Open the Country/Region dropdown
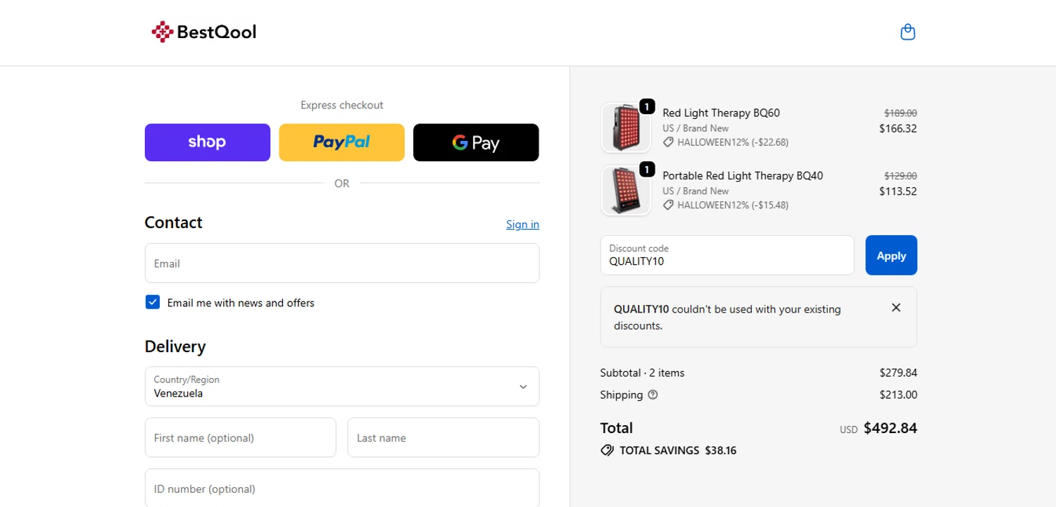 tap(342, 387)
